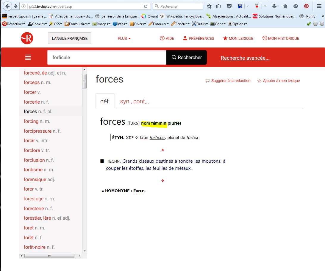The image size is (325, 271).
Task: Switch to the syn., cont... tab
Action: pos(134,101)
